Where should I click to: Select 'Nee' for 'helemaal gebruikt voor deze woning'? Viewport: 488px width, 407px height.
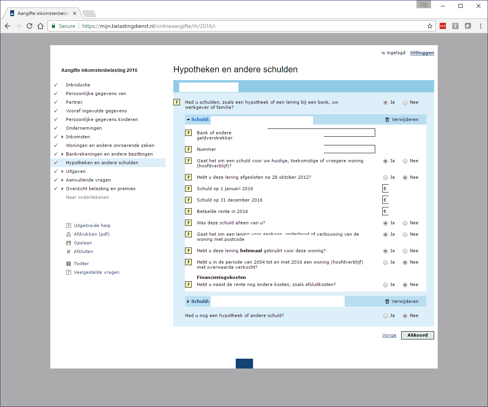[x=405, y=251]
